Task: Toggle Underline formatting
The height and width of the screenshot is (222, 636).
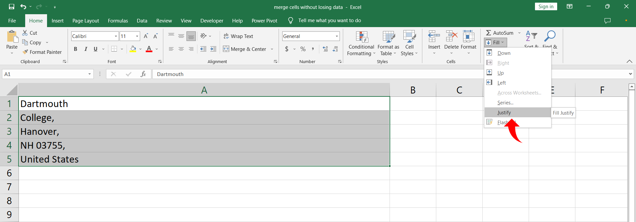Action: (95, 49)
